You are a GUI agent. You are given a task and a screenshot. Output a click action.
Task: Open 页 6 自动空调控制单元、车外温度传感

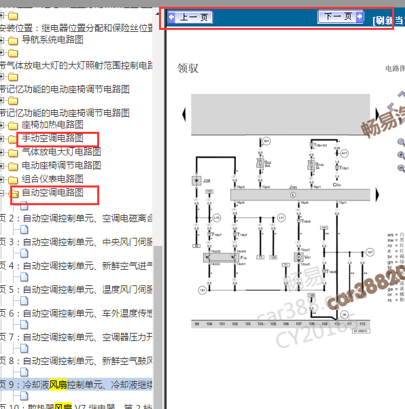click(x=76, y=313)
